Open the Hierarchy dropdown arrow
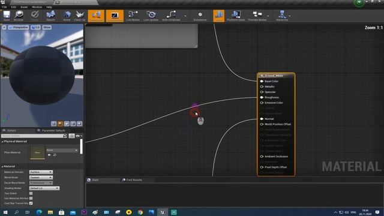The image size is (384, 216). tap(290, 16)
